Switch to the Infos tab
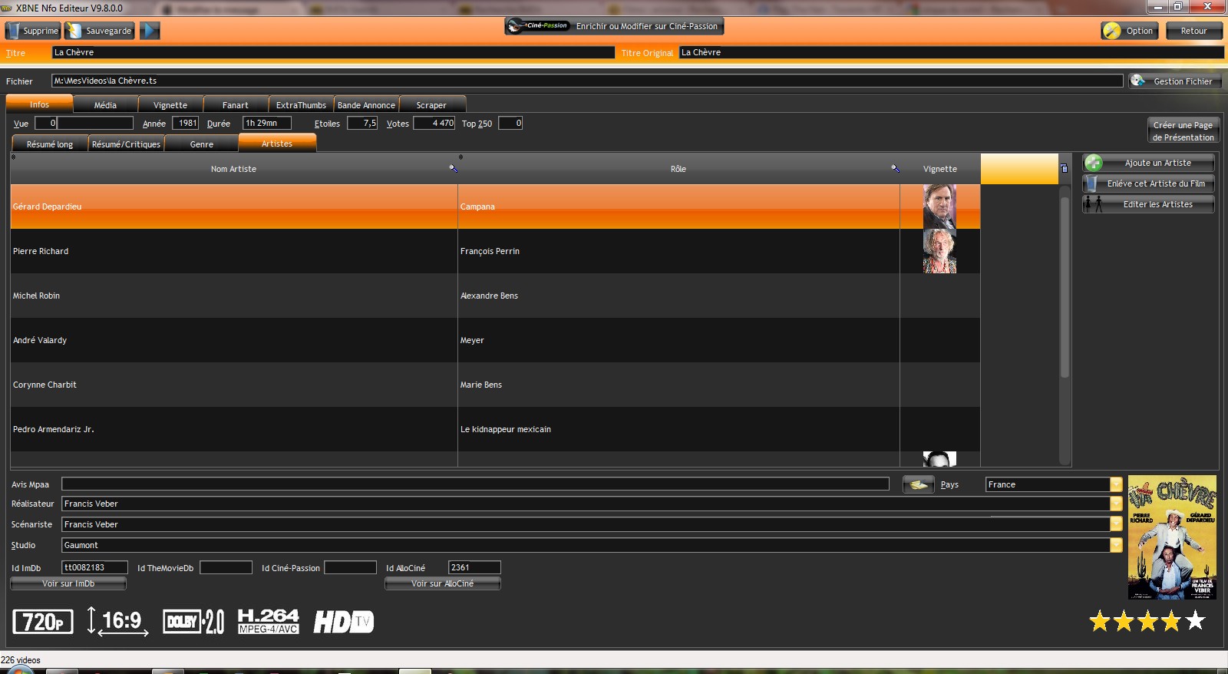The image size is (1228, 674). click(x=39, y=104)
